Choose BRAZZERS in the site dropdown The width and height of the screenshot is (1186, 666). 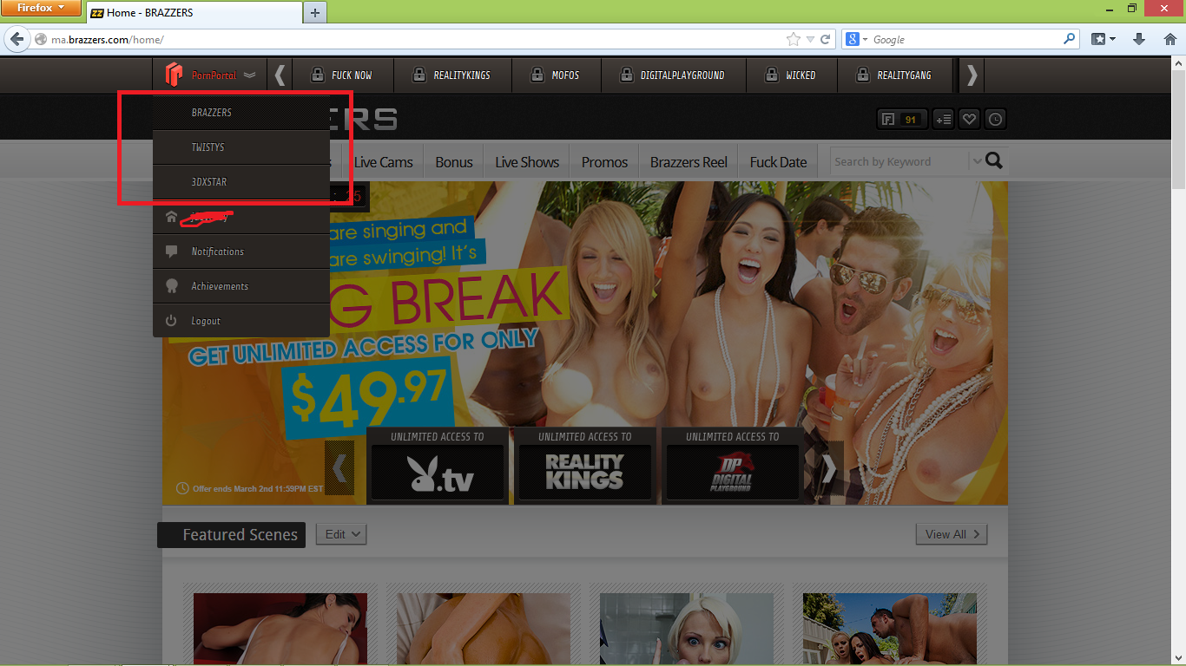tap(240, 113)
